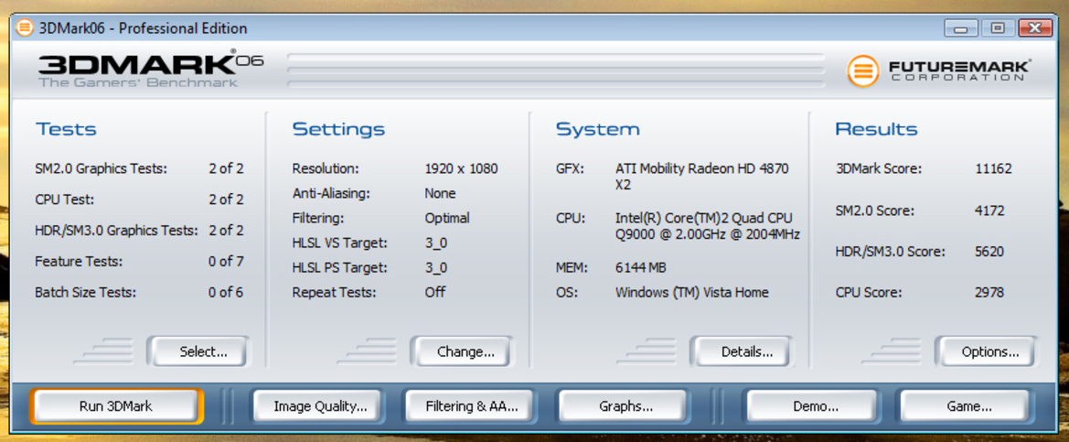Minimize the 3DMark06 window
The height and width of the screenshot is (442, 1069).
pyautogui.click(x=961, y=28)
